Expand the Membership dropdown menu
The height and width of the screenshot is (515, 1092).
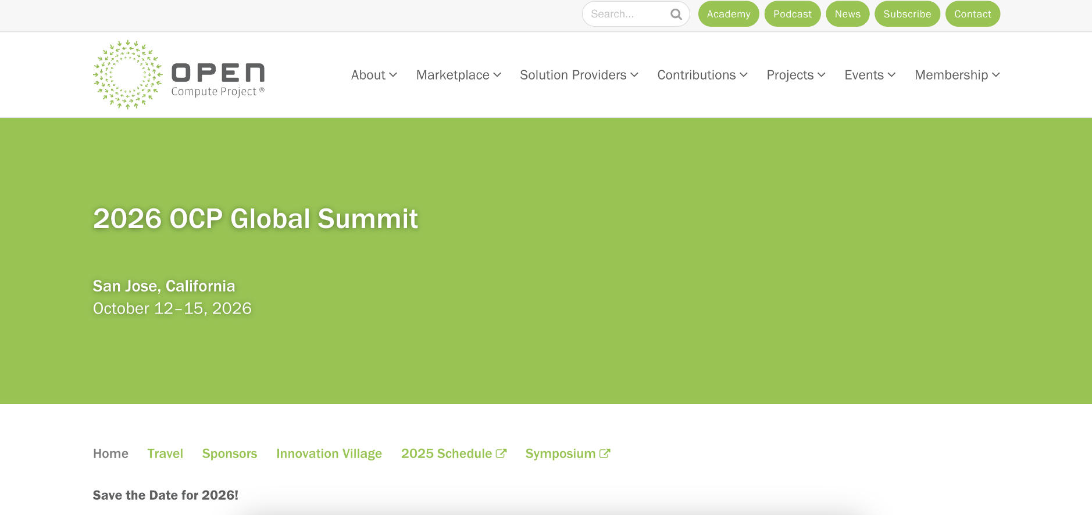(957, 75)
